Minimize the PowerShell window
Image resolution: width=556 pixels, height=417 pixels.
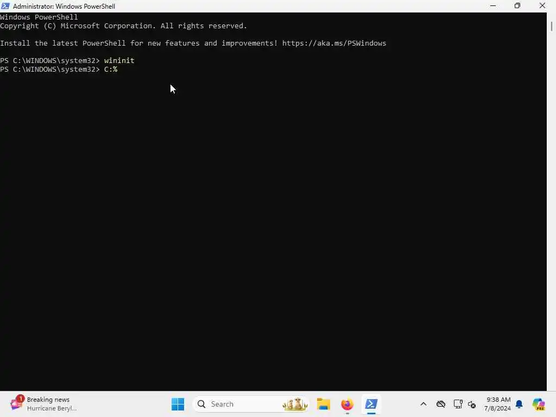[x=493, y=6]
